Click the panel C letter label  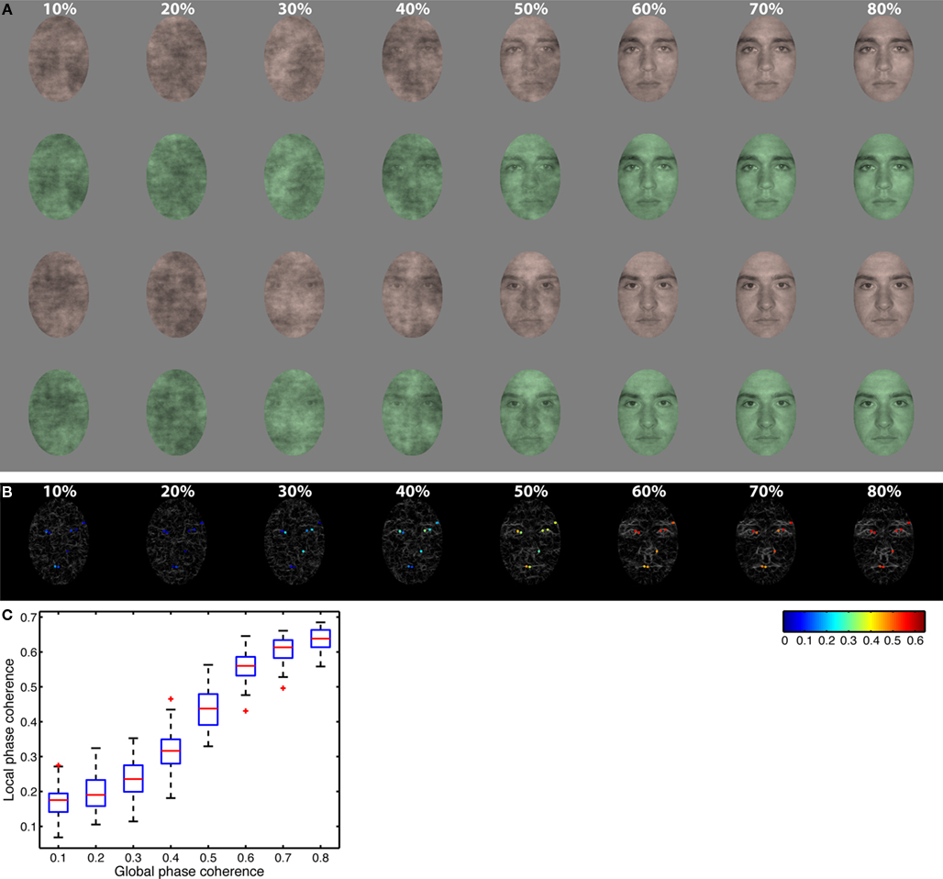click(x=6, y=615)
